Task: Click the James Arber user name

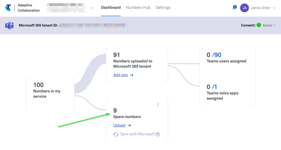Action: (260, 8)
